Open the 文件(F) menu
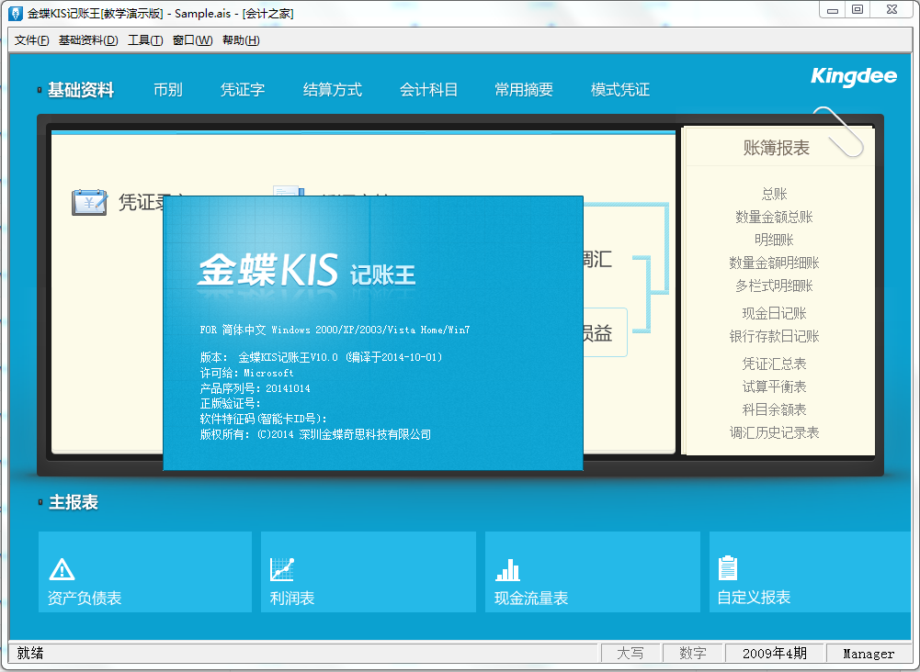Viewport: 920px width, 672px height. click(32, 40)
